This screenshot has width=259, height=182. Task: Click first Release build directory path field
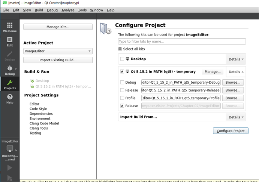coord(181,90)
